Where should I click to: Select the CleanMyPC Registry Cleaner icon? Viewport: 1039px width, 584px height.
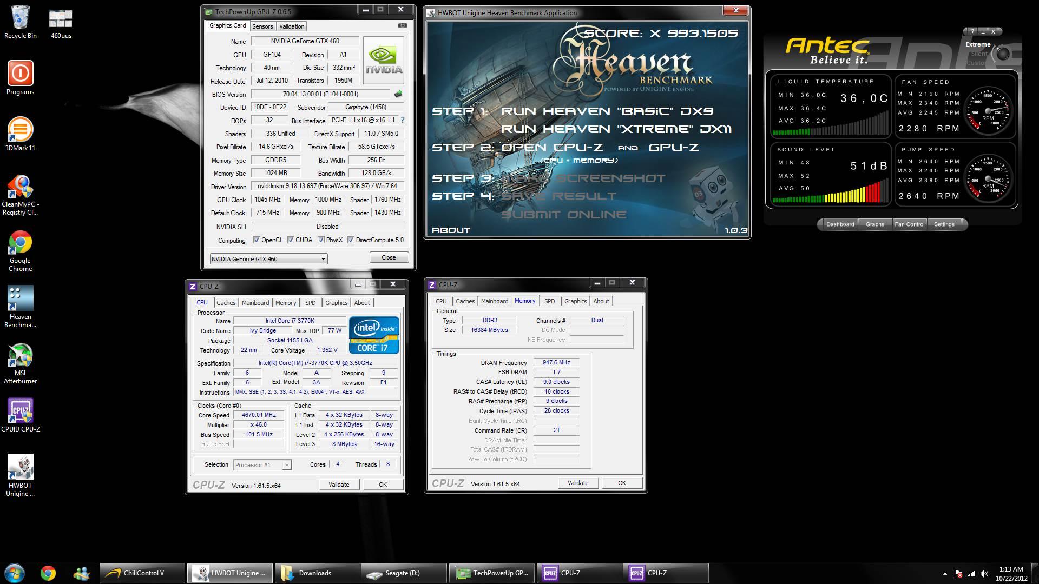pos(21,196)
